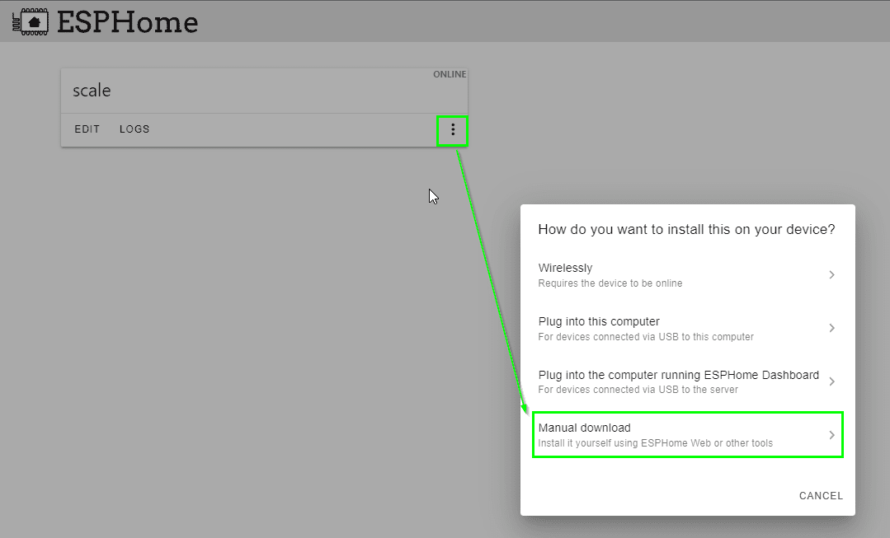Click 'For devices connected via USB to the server'
The height and width of the screenshot is (538, 890).
point(638,390)
